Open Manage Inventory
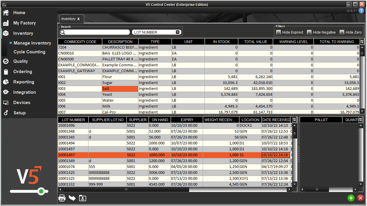Viewport: 367px width, 206px height. 32,43
